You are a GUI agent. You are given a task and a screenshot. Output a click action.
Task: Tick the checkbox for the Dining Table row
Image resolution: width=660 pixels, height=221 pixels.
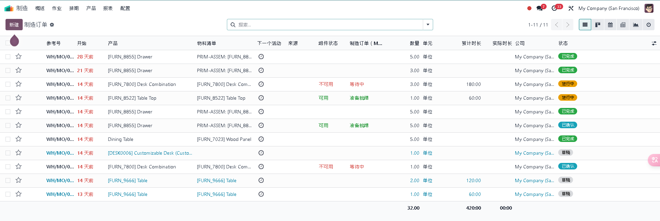click(x=8, y=139)
